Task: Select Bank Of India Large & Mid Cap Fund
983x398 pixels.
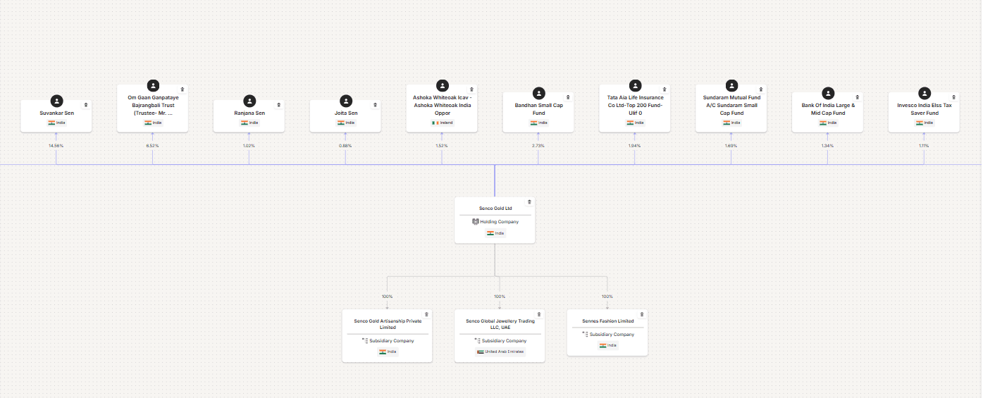Action: [828, 108]
